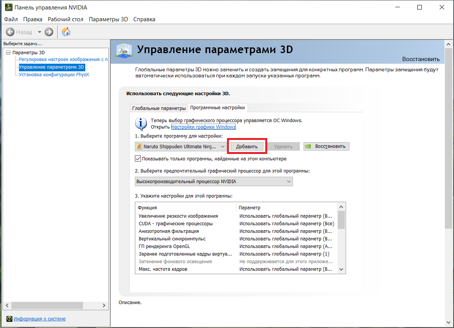The image size is (454, 328).
Task: Open Установка конфигурации PhysX
Action: (54, 74)
